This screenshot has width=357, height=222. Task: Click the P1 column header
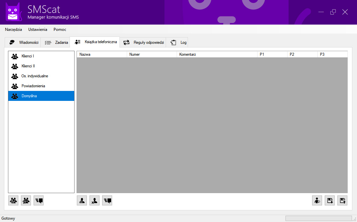(272, 54)
